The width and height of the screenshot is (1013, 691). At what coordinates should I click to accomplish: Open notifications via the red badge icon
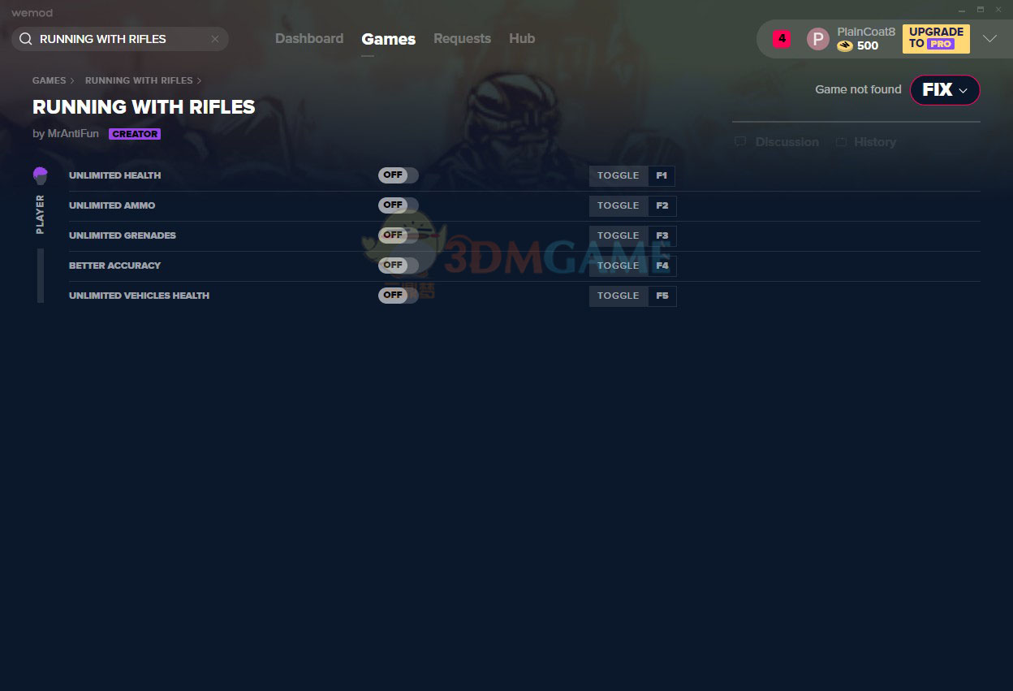pos(780,38)
